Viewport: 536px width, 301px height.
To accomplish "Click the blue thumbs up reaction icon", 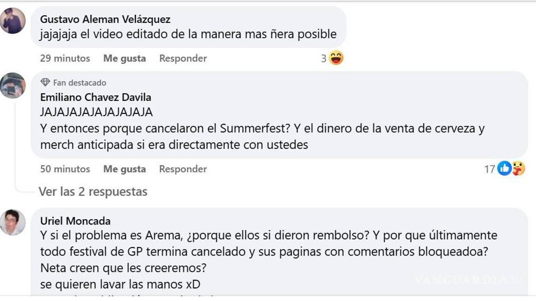I will 504,169.
